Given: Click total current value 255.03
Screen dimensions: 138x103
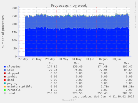Looking at the screenshot, I should [x=52, y=93].
